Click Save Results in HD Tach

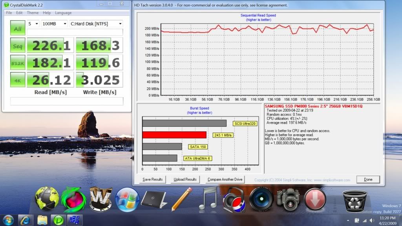pos(153,179)
